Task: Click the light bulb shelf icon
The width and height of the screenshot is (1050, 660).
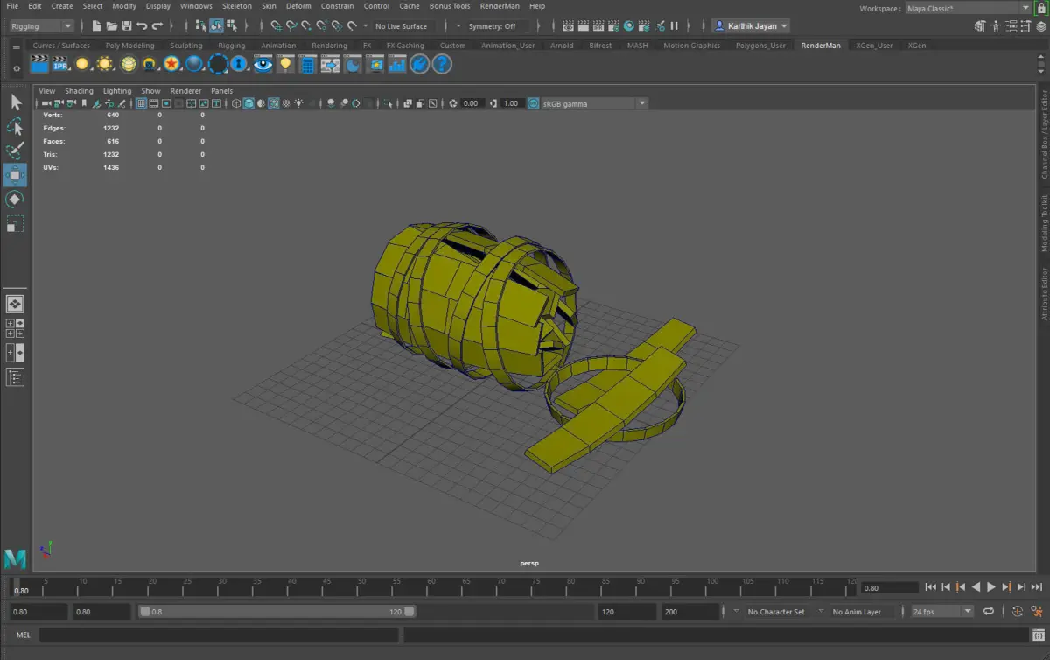Action: point(285,63)
